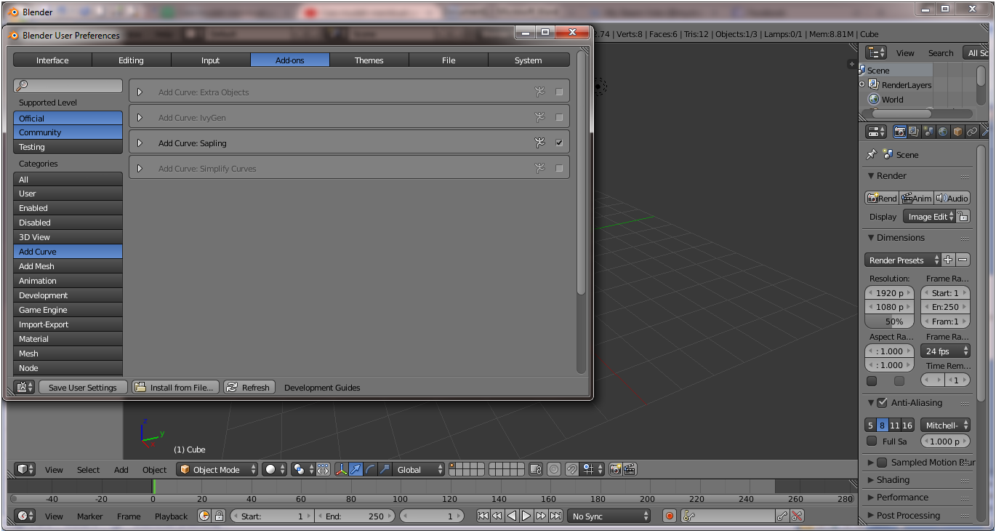Open the pivot point selector

click(x=302, y=469)
